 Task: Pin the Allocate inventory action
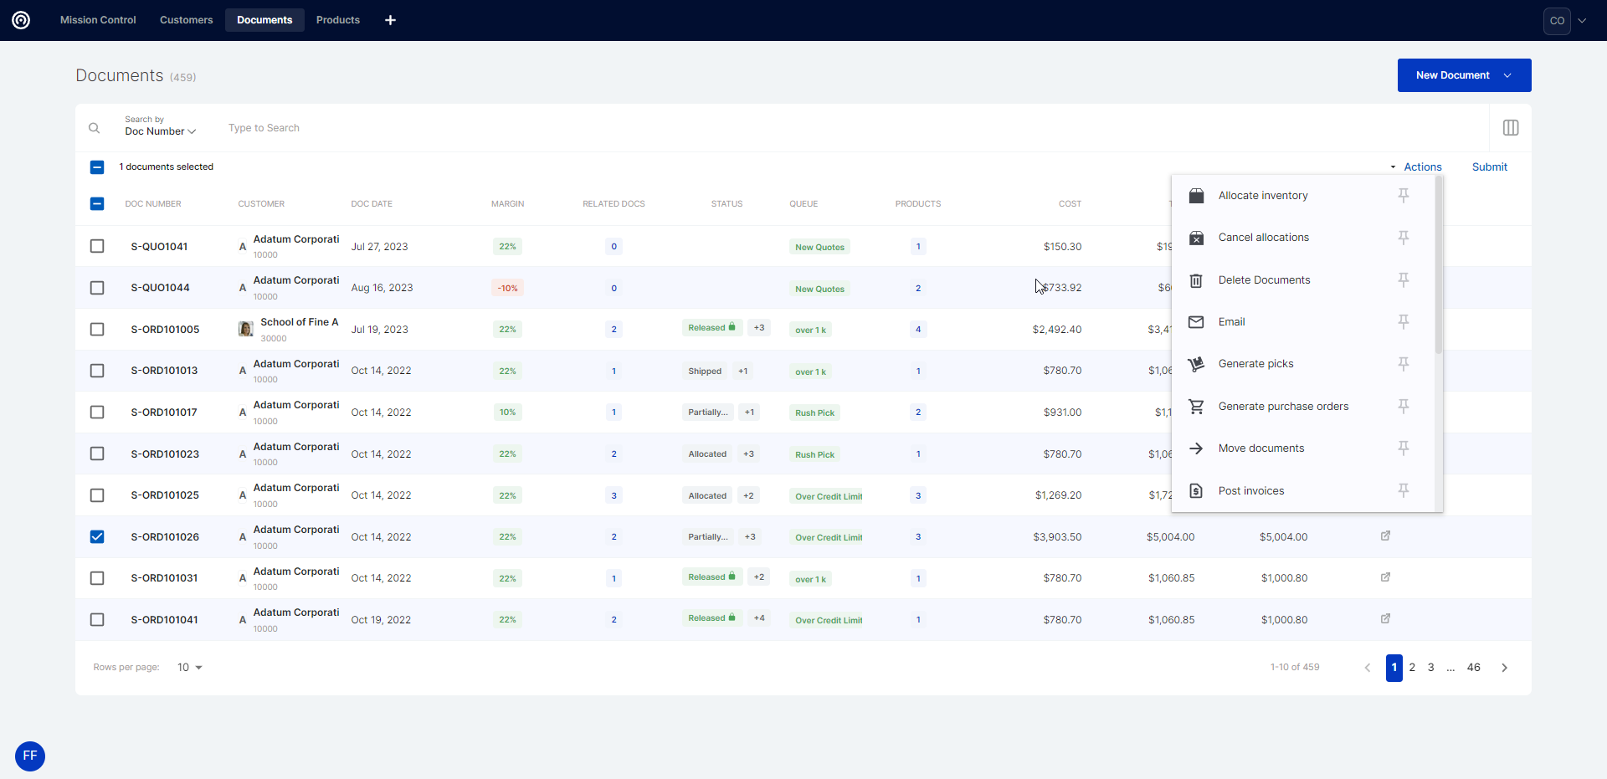click(1404, 195)
